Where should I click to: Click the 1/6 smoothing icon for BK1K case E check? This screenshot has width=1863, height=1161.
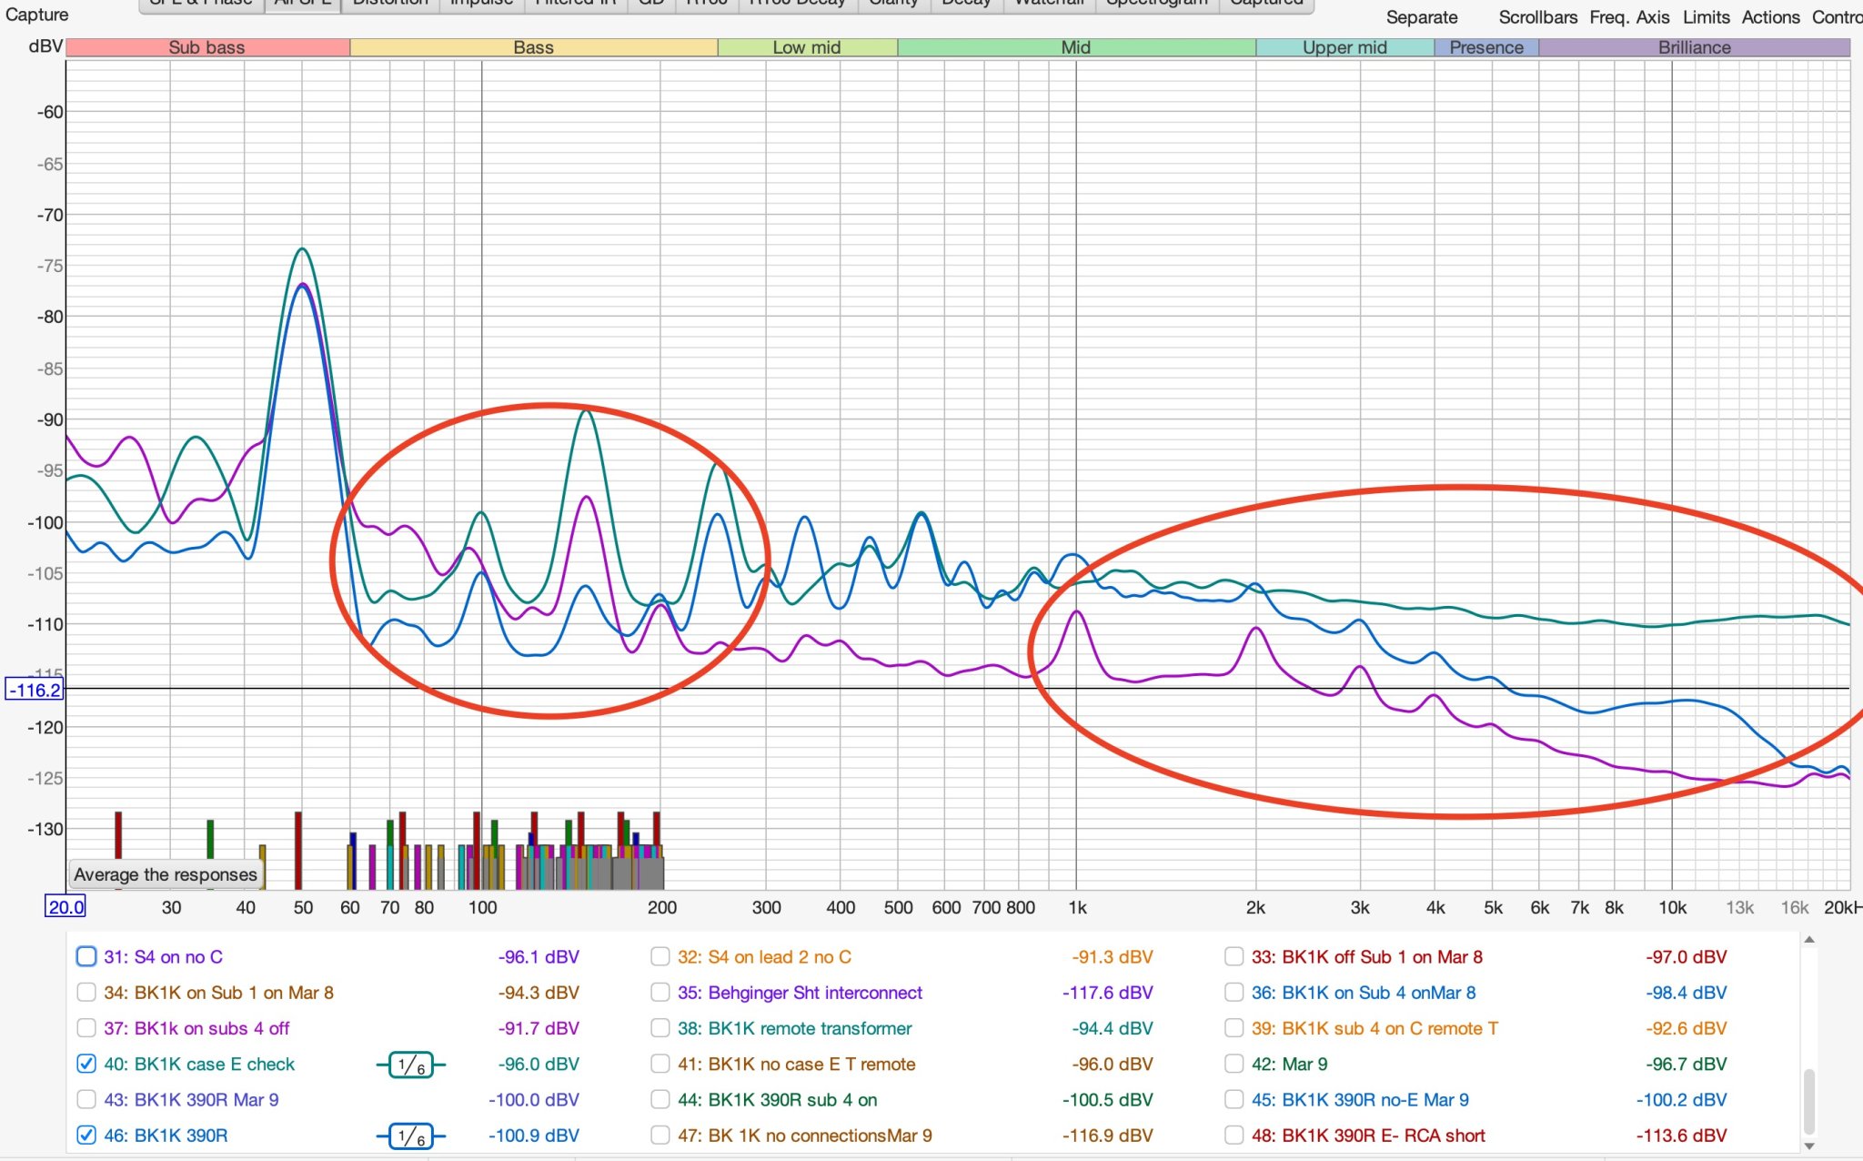411,1065
